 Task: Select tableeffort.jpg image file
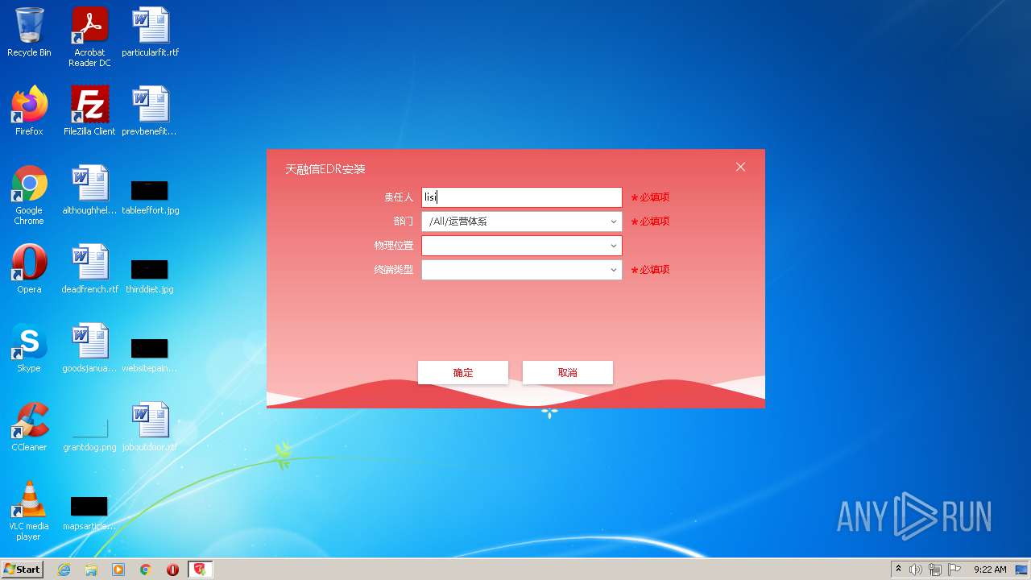151,197
